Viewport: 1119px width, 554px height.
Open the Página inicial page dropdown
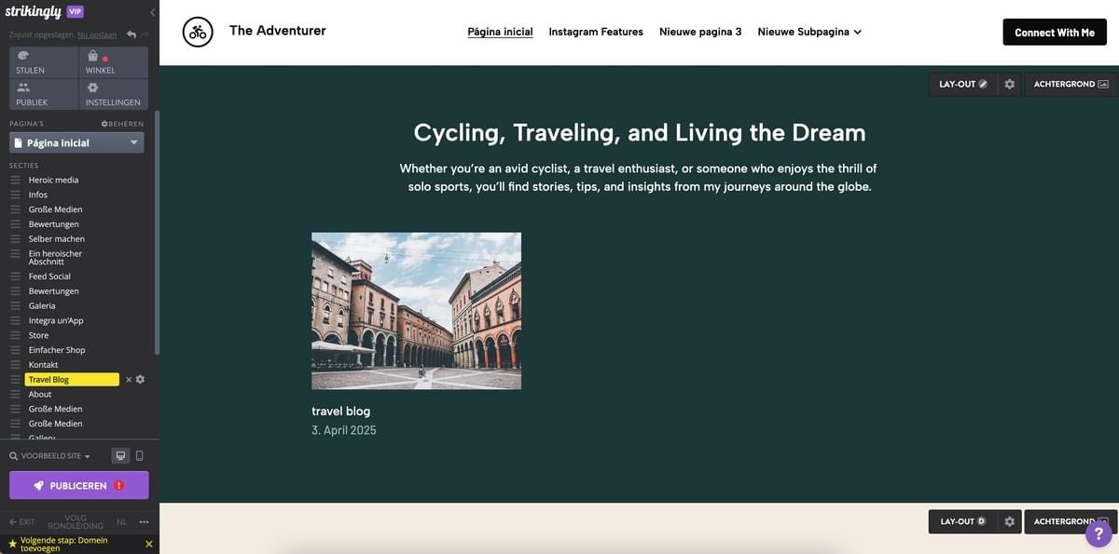pos(76,142)
